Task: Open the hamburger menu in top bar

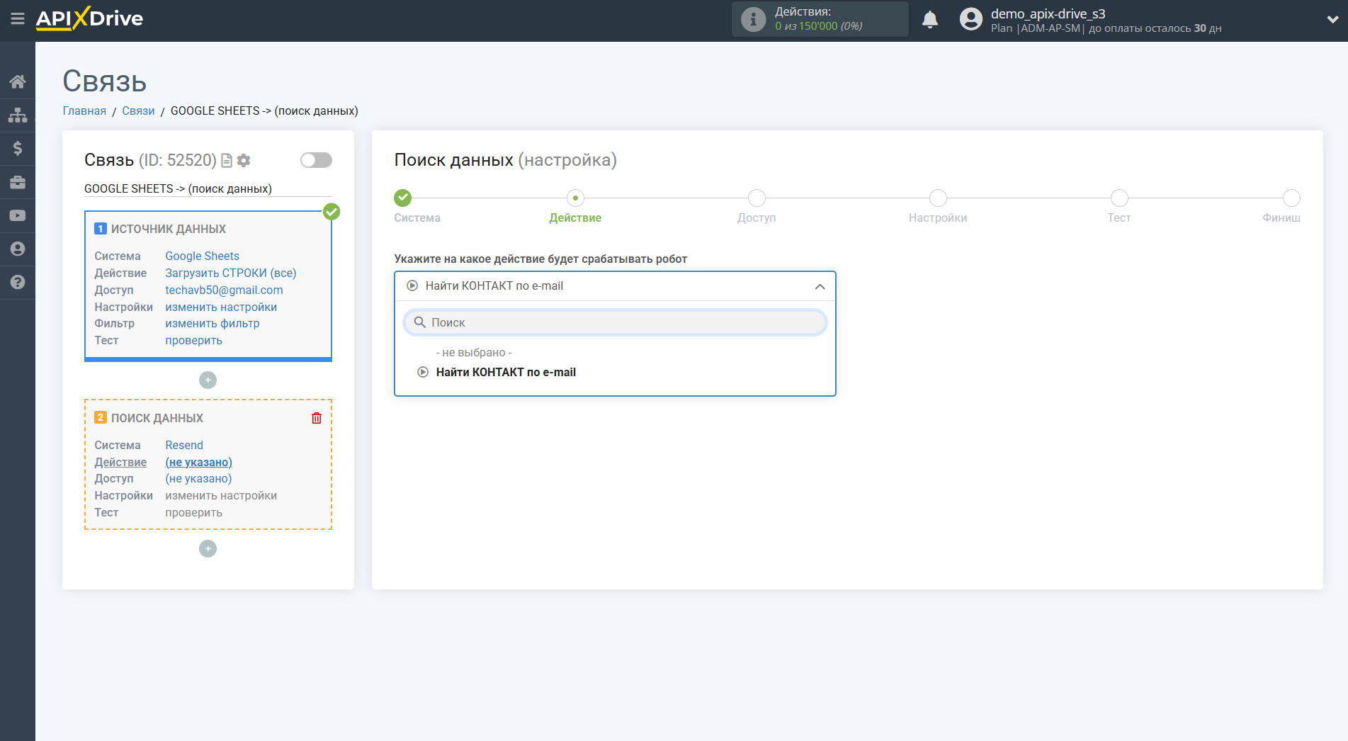Action: pyautogui.click(x=18, y=19)
